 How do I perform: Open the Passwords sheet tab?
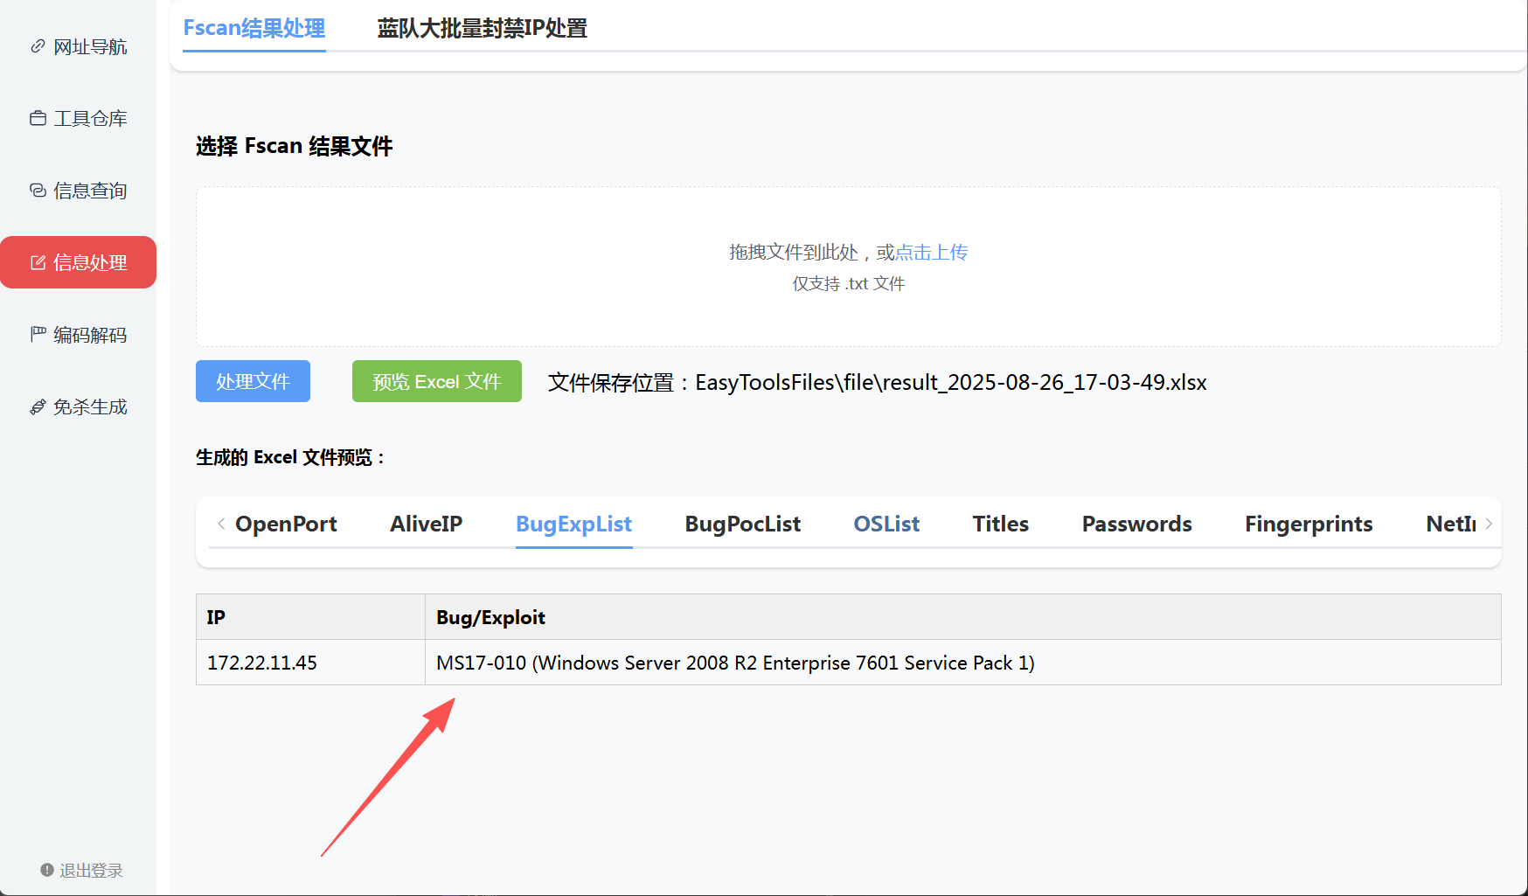(1136, 524)
